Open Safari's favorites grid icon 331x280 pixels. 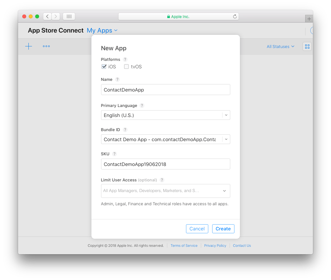click(69, 16)
